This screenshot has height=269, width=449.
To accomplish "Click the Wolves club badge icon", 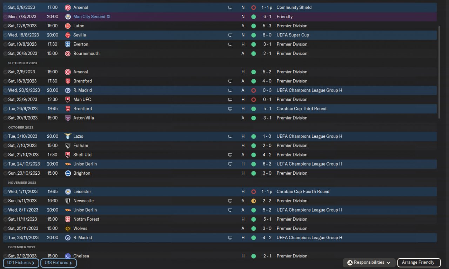I will [68, 228].
